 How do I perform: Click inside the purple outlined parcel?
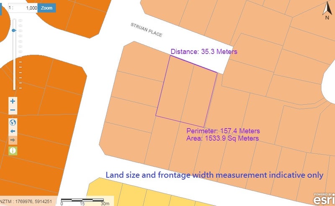(186, 93)
